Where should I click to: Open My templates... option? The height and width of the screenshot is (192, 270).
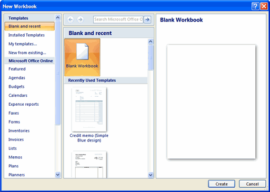point(23,44)
